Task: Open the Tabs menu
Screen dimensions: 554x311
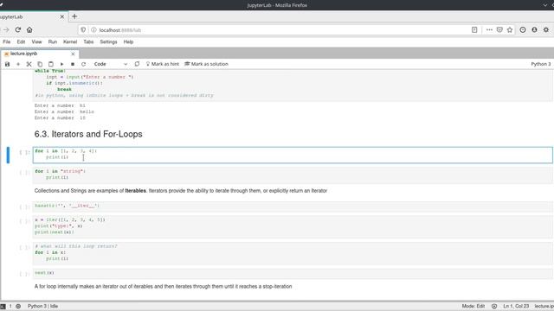Action: click(x=88, y=41)
